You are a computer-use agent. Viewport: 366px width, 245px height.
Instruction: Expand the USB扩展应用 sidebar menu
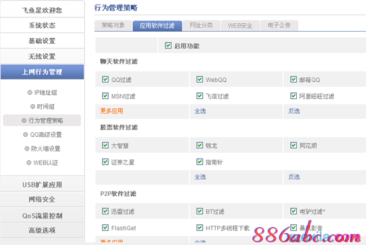pos(42,185)
